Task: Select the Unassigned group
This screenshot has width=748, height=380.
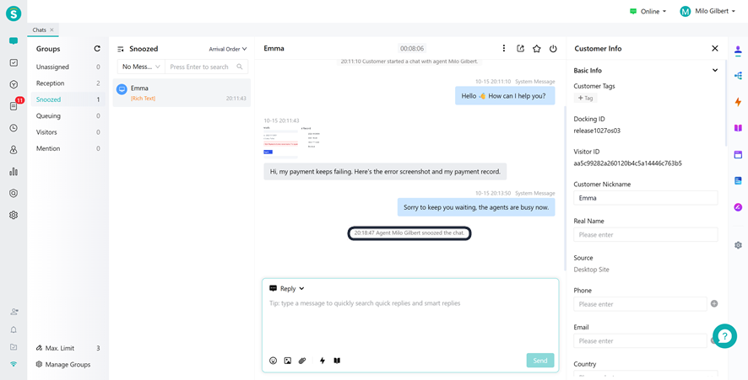Action: [68, 67]
